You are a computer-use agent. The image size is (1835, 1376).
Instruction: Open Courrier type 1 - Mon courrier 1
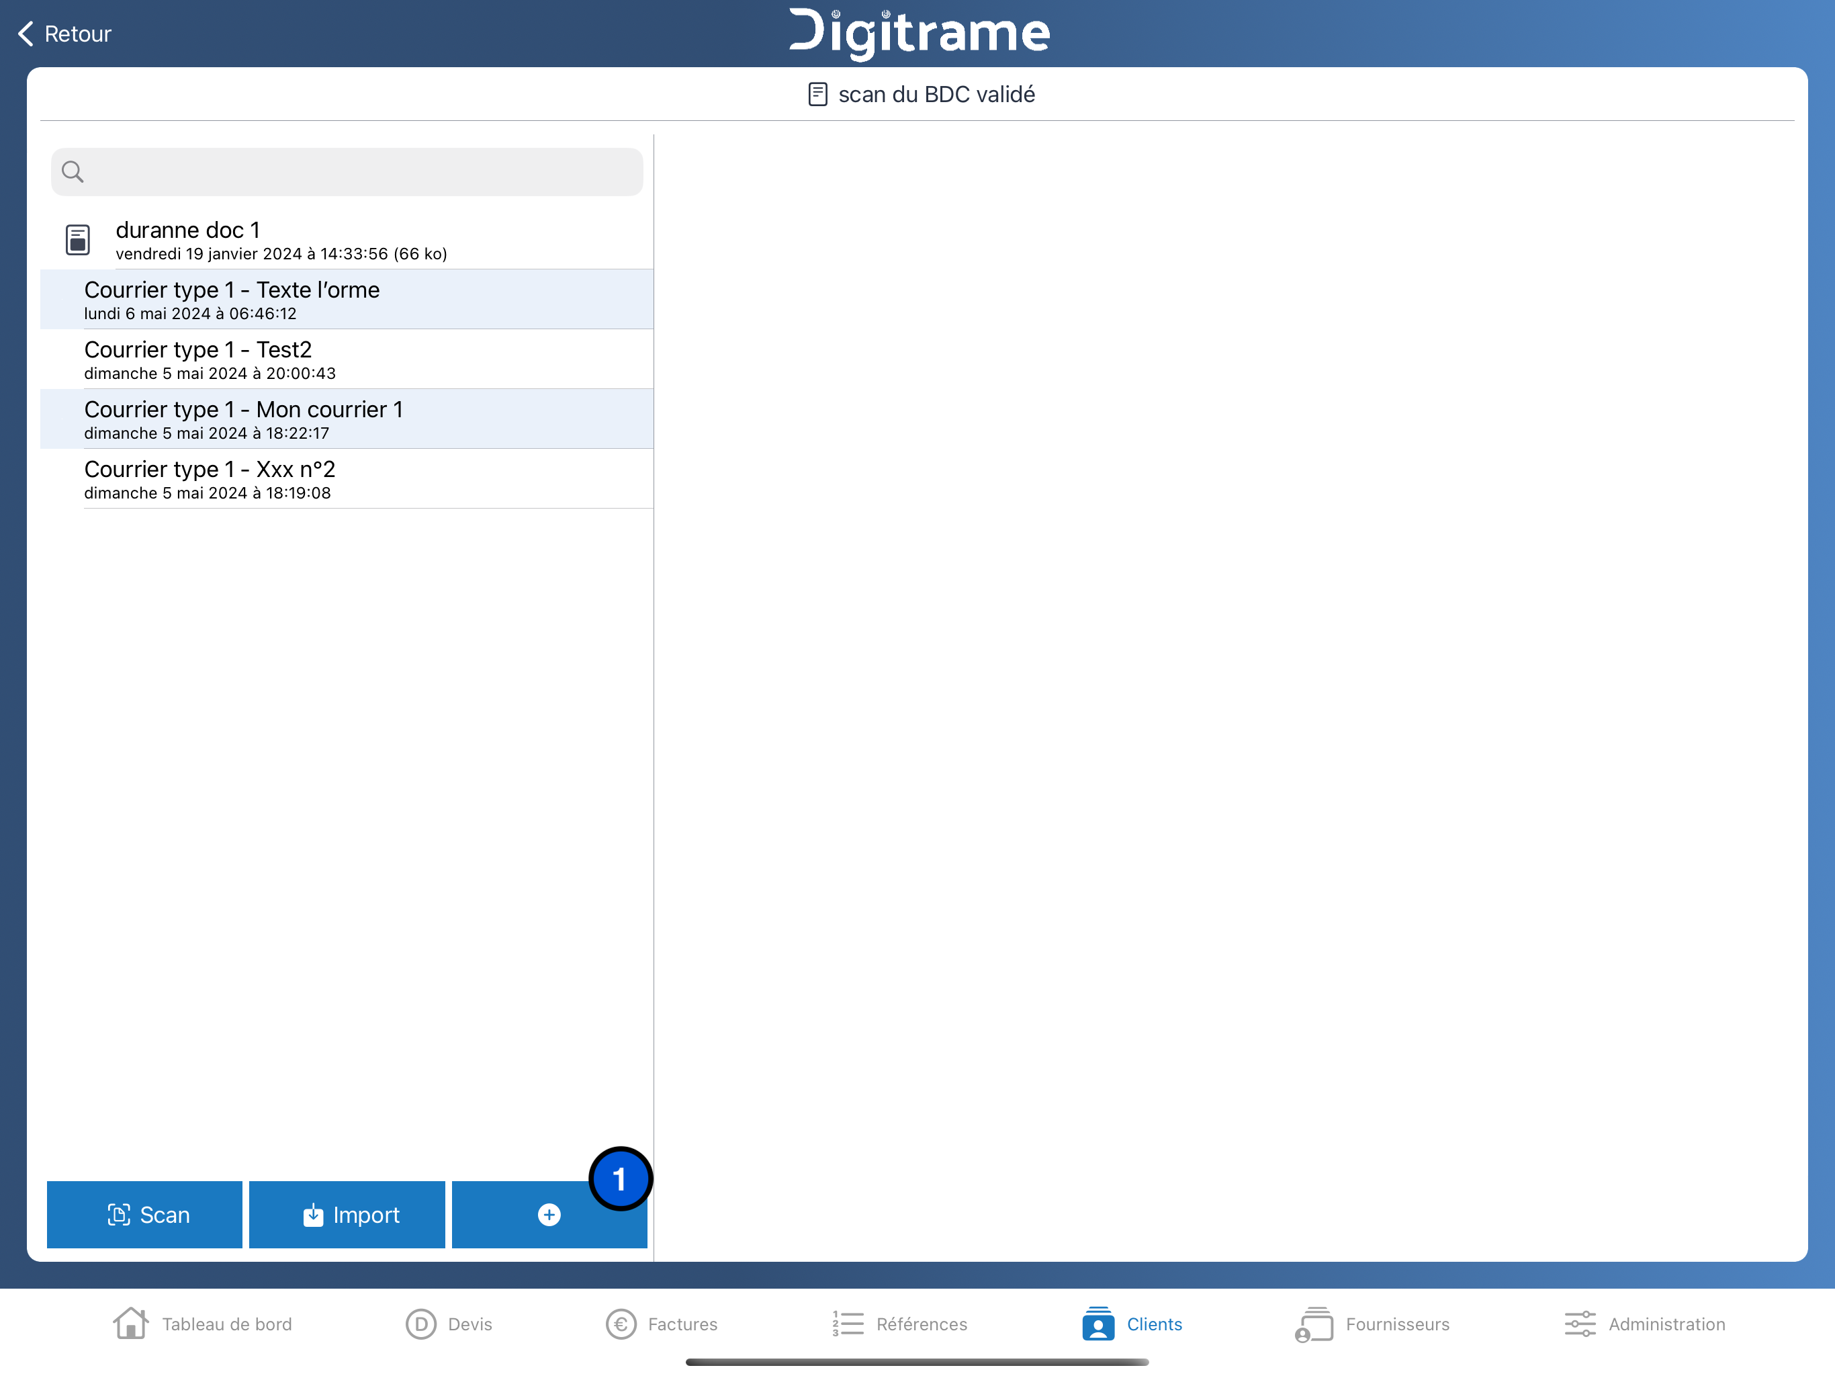347,419
